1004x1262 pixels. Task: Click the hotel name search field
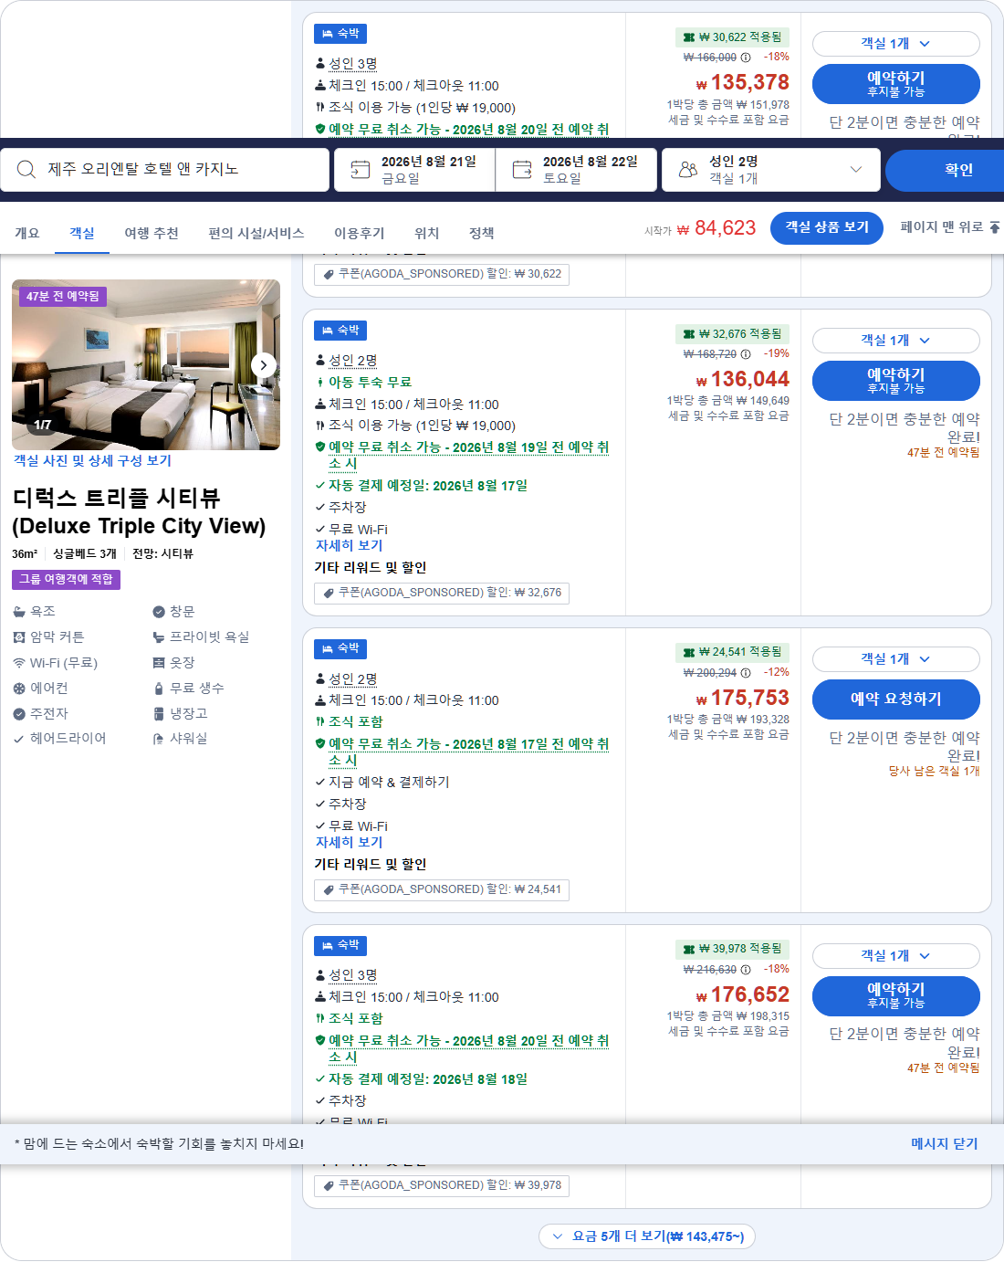click(x=165, y=170)
